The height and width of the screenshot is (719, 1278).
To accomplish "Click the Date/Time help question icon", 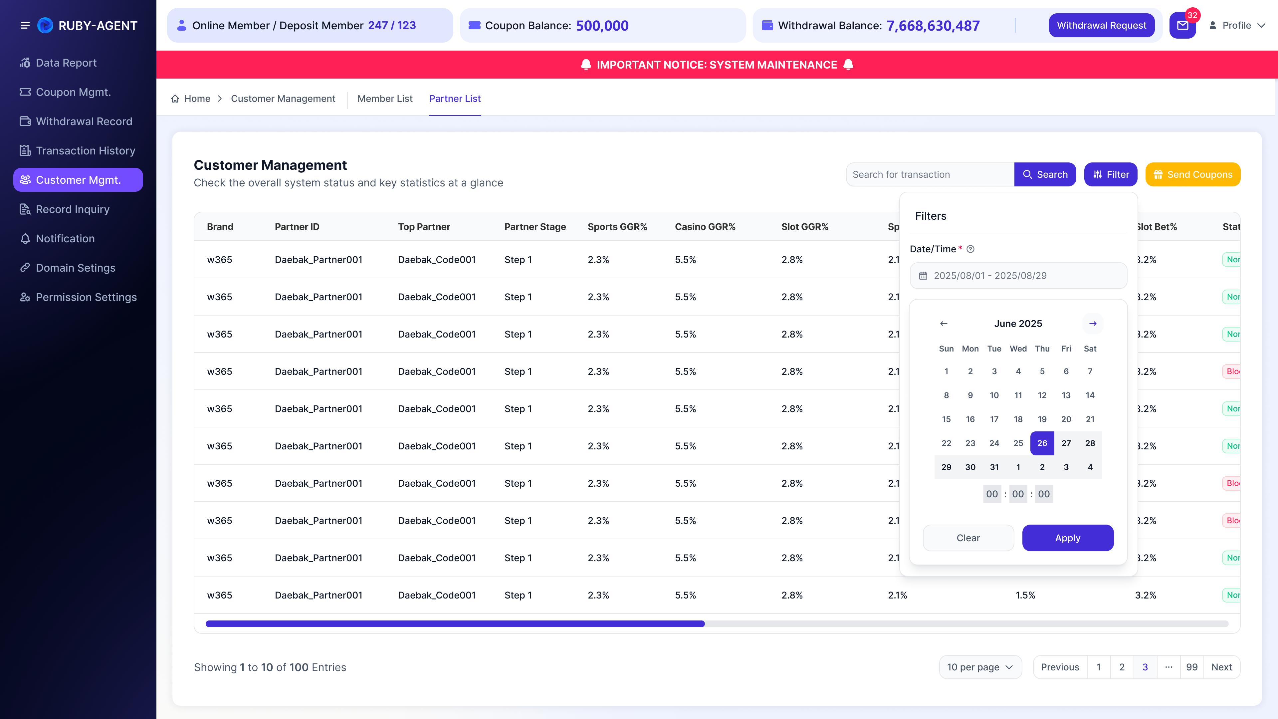I will [970, 249].
